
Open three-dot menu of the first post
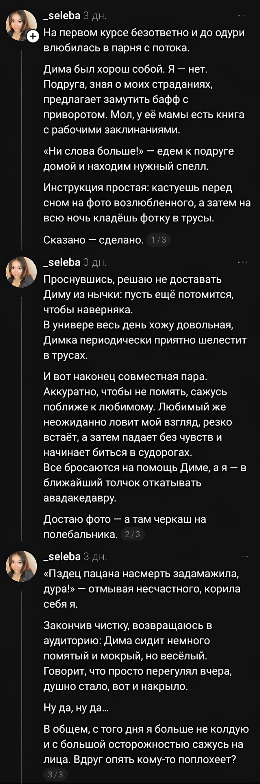click(x=243, y=15)
